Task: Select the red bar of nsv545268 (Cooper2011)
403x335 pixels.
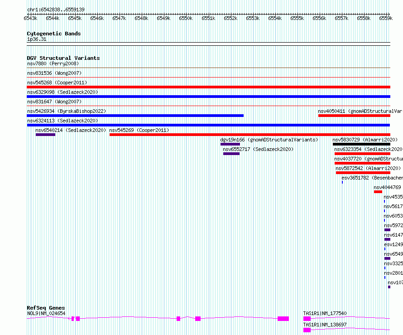Action: (208, 87)
